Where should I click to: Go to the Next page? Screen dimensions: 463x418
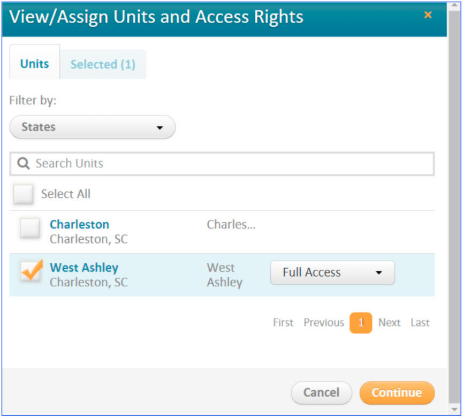[389, 323]
